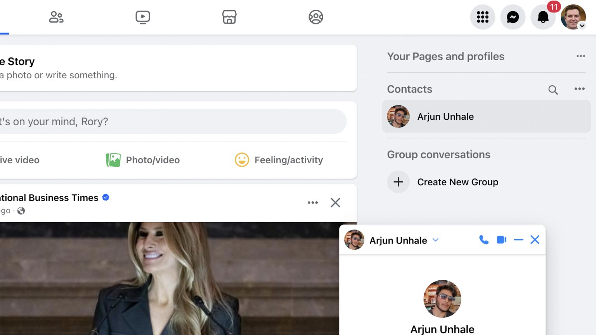
Task: Open the Messenger icon
Action: click(513, 17)
